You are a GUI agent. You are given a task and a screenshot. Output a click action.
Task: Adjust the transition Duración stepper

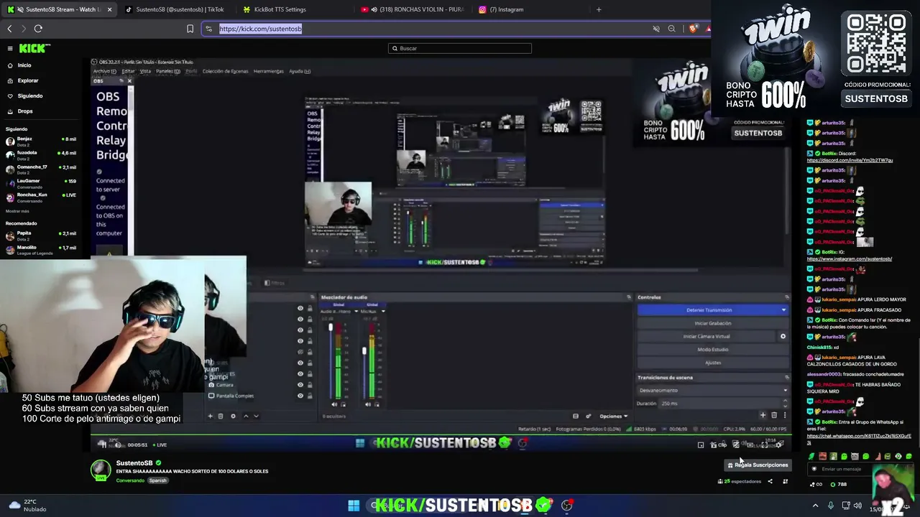click(785, 404)
